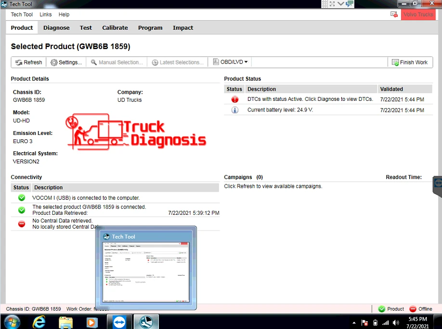Click the Refresh button
Image resolution: width=442 pixels, height=329 pixels.
click(x=29, y=62)
